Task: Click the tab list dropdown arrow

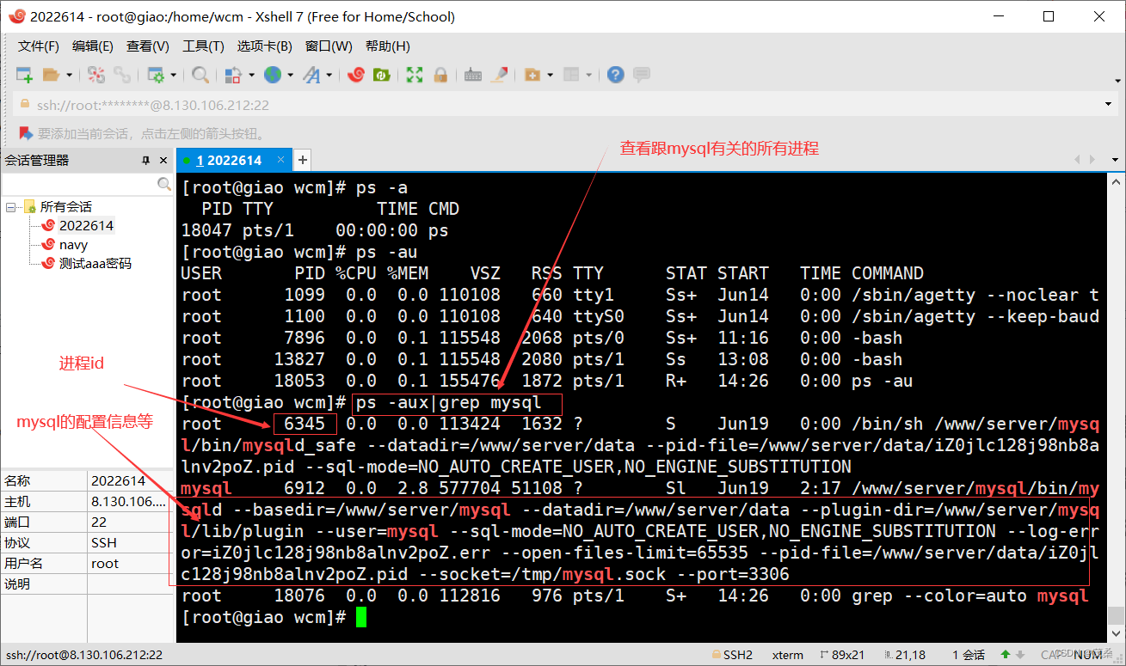Action: pyautogui.click(x=1115, y=160)
